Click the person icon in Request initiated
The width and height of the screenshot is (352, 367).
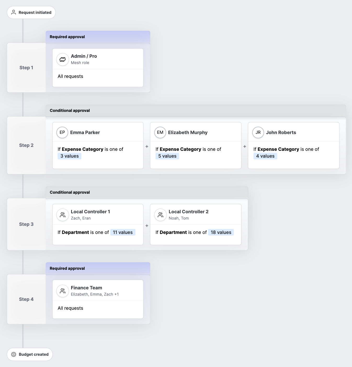coord(14,12)
